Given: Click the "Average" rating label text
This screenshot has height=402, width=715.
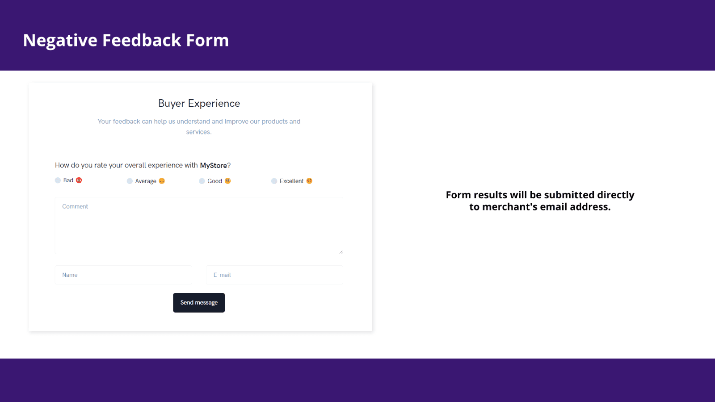Looking at the screenshot, I should 146,181.
